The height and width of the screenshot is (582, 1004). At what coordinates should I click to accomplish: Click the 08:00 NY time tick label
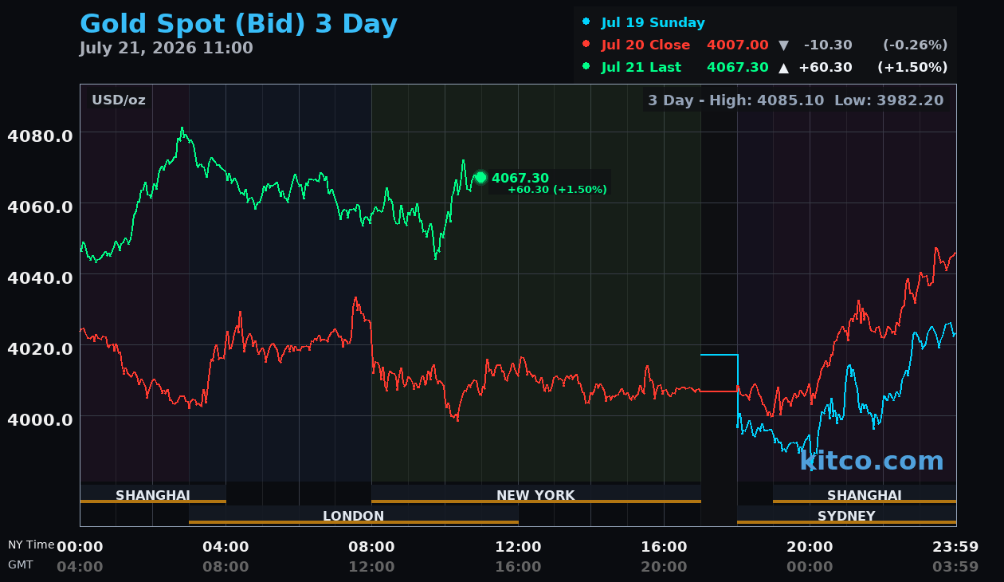(x=371, y=547)
